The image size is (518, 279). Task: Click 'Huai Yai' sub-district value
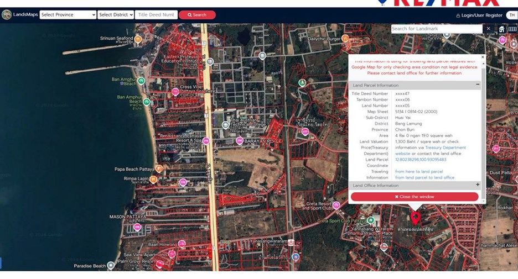coord(403,118)
